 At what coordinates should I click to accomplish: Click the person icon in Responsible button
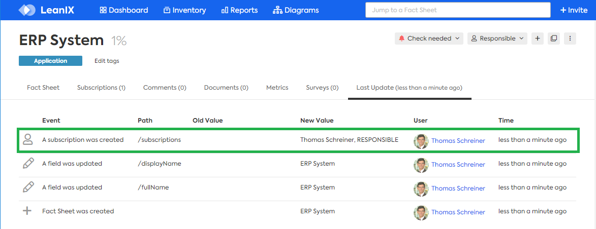click(474, 39)
